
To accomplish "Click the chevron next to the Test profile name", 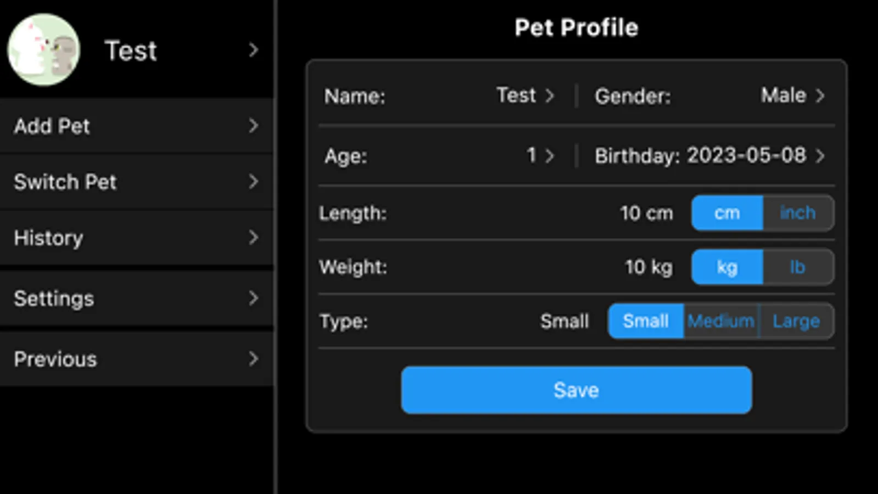I will [x=253, y=50].
